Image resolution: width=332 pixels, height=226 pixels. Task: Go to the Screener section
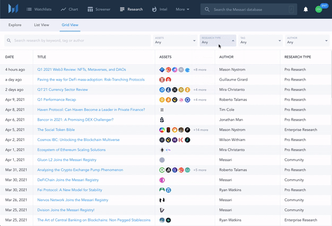99,9
